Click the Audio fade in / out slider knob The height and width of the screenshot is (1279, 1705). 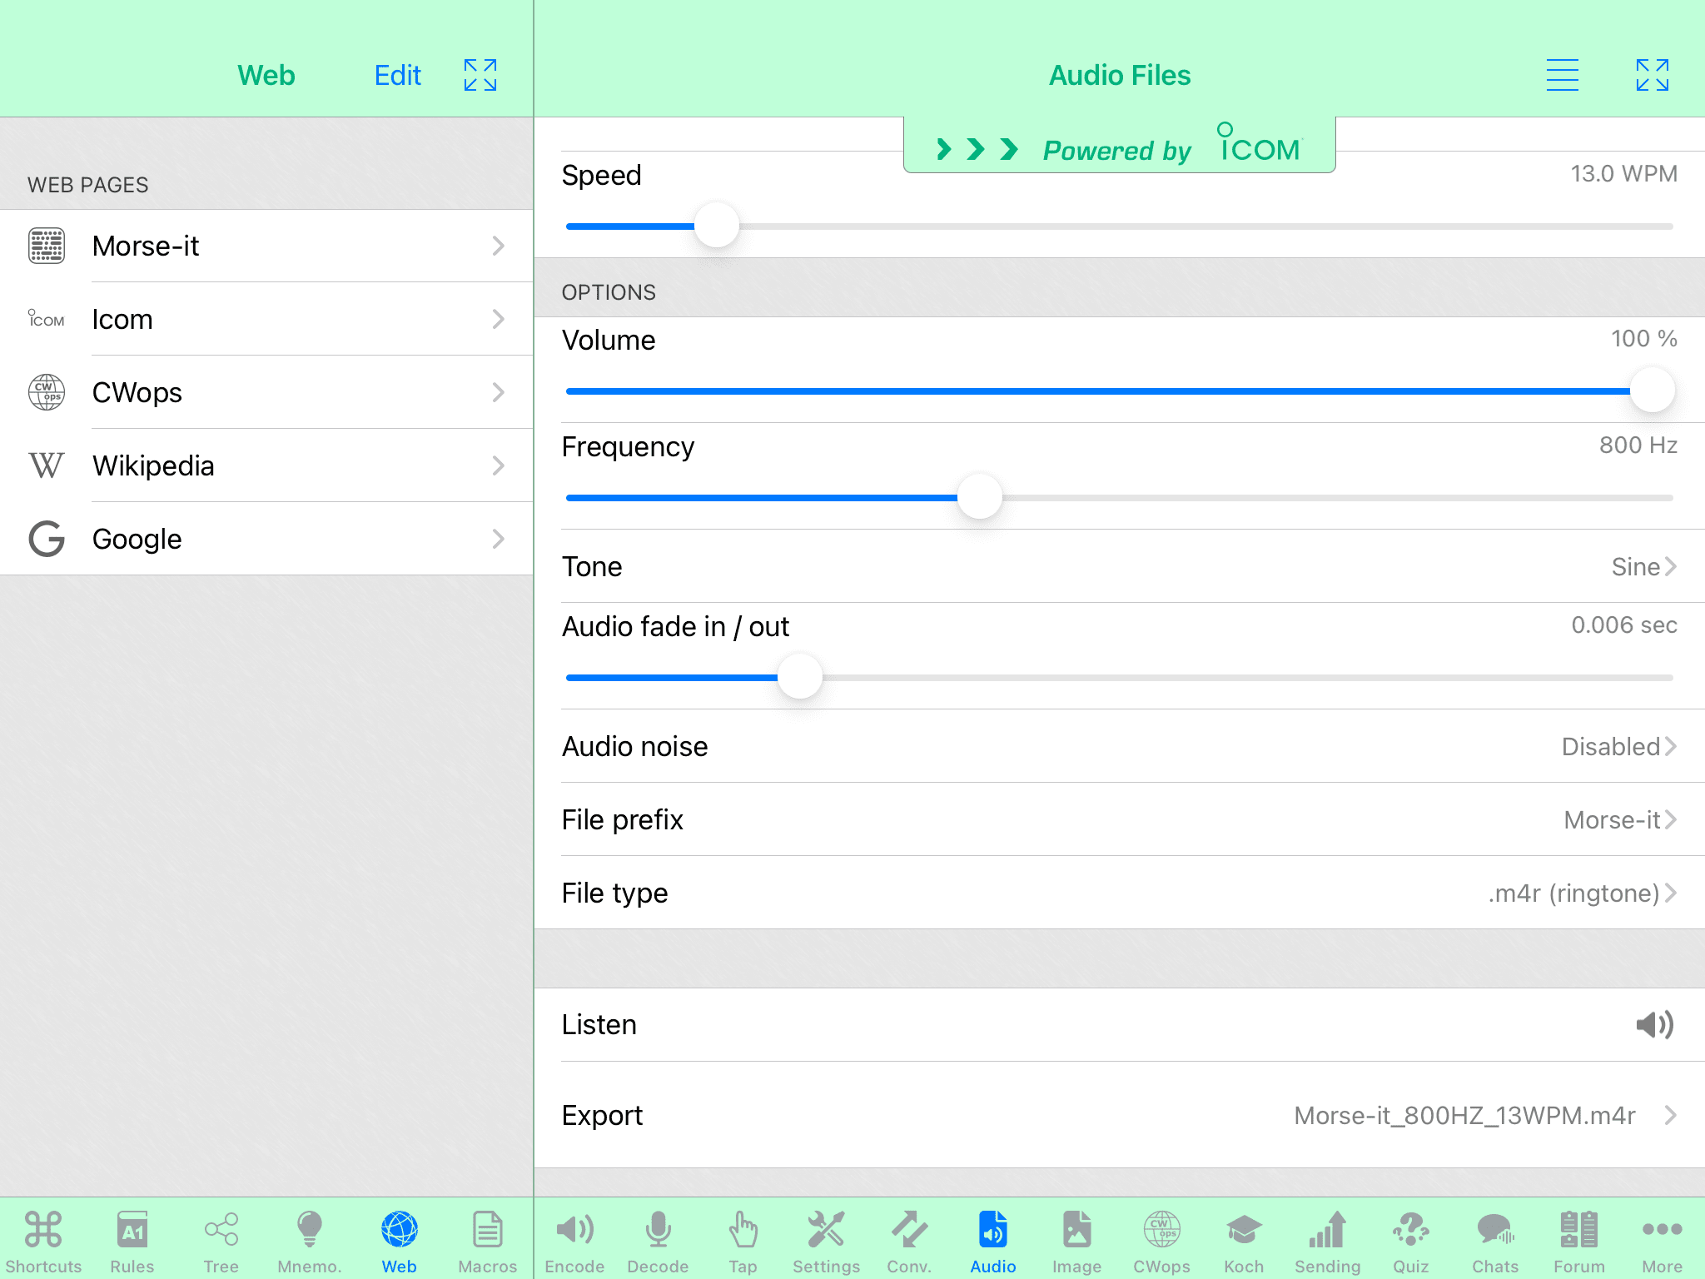[x=800, y=676]
